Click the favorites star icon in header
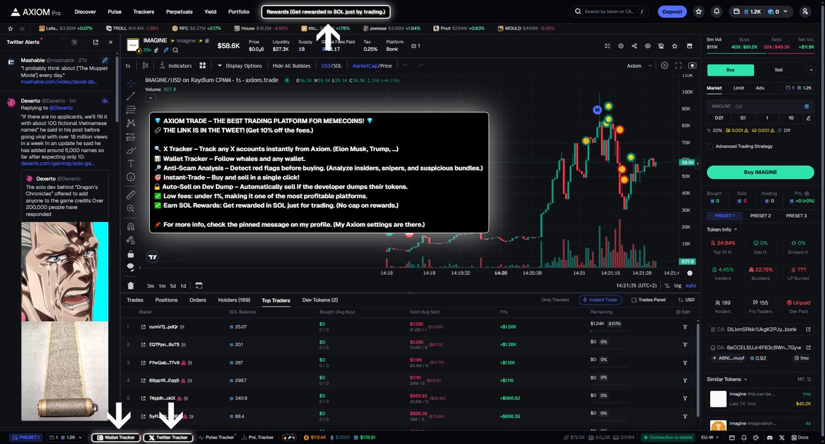Image resolution: width=825 pixels, height=444 pixels. click(698, 12)
